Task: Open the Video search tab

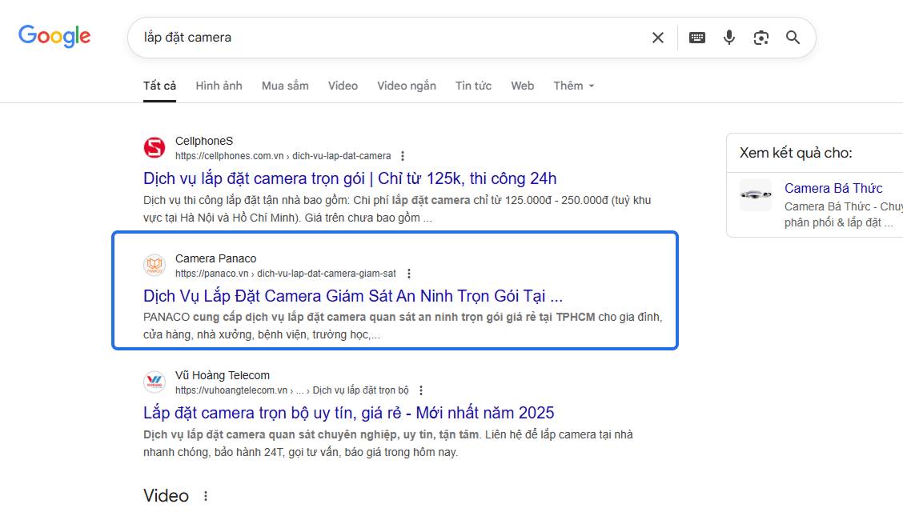Action: coord(343,86)
